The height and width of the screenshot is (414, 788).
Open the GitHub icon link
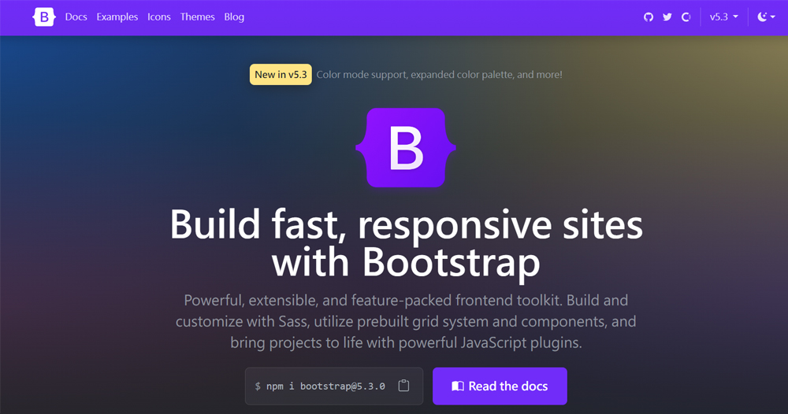[x=649, y=17]
